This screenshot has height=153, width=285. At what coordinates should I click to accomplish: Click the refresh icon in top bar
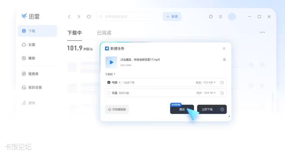[89, 17]
